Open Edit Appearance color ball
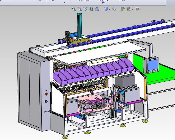The height and width of the screenshot is (140, 175). click(123, 9)
